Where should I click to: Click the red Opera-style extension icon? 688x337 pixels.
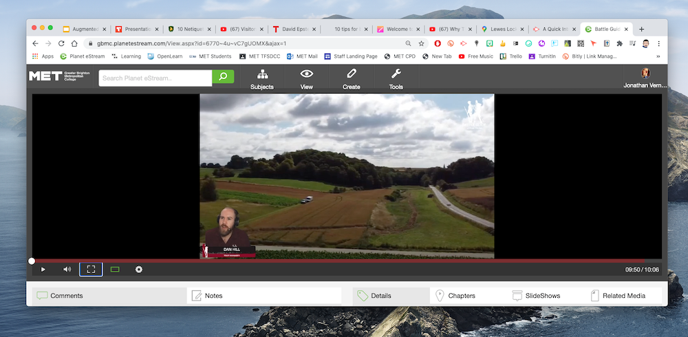coord(438,43)
